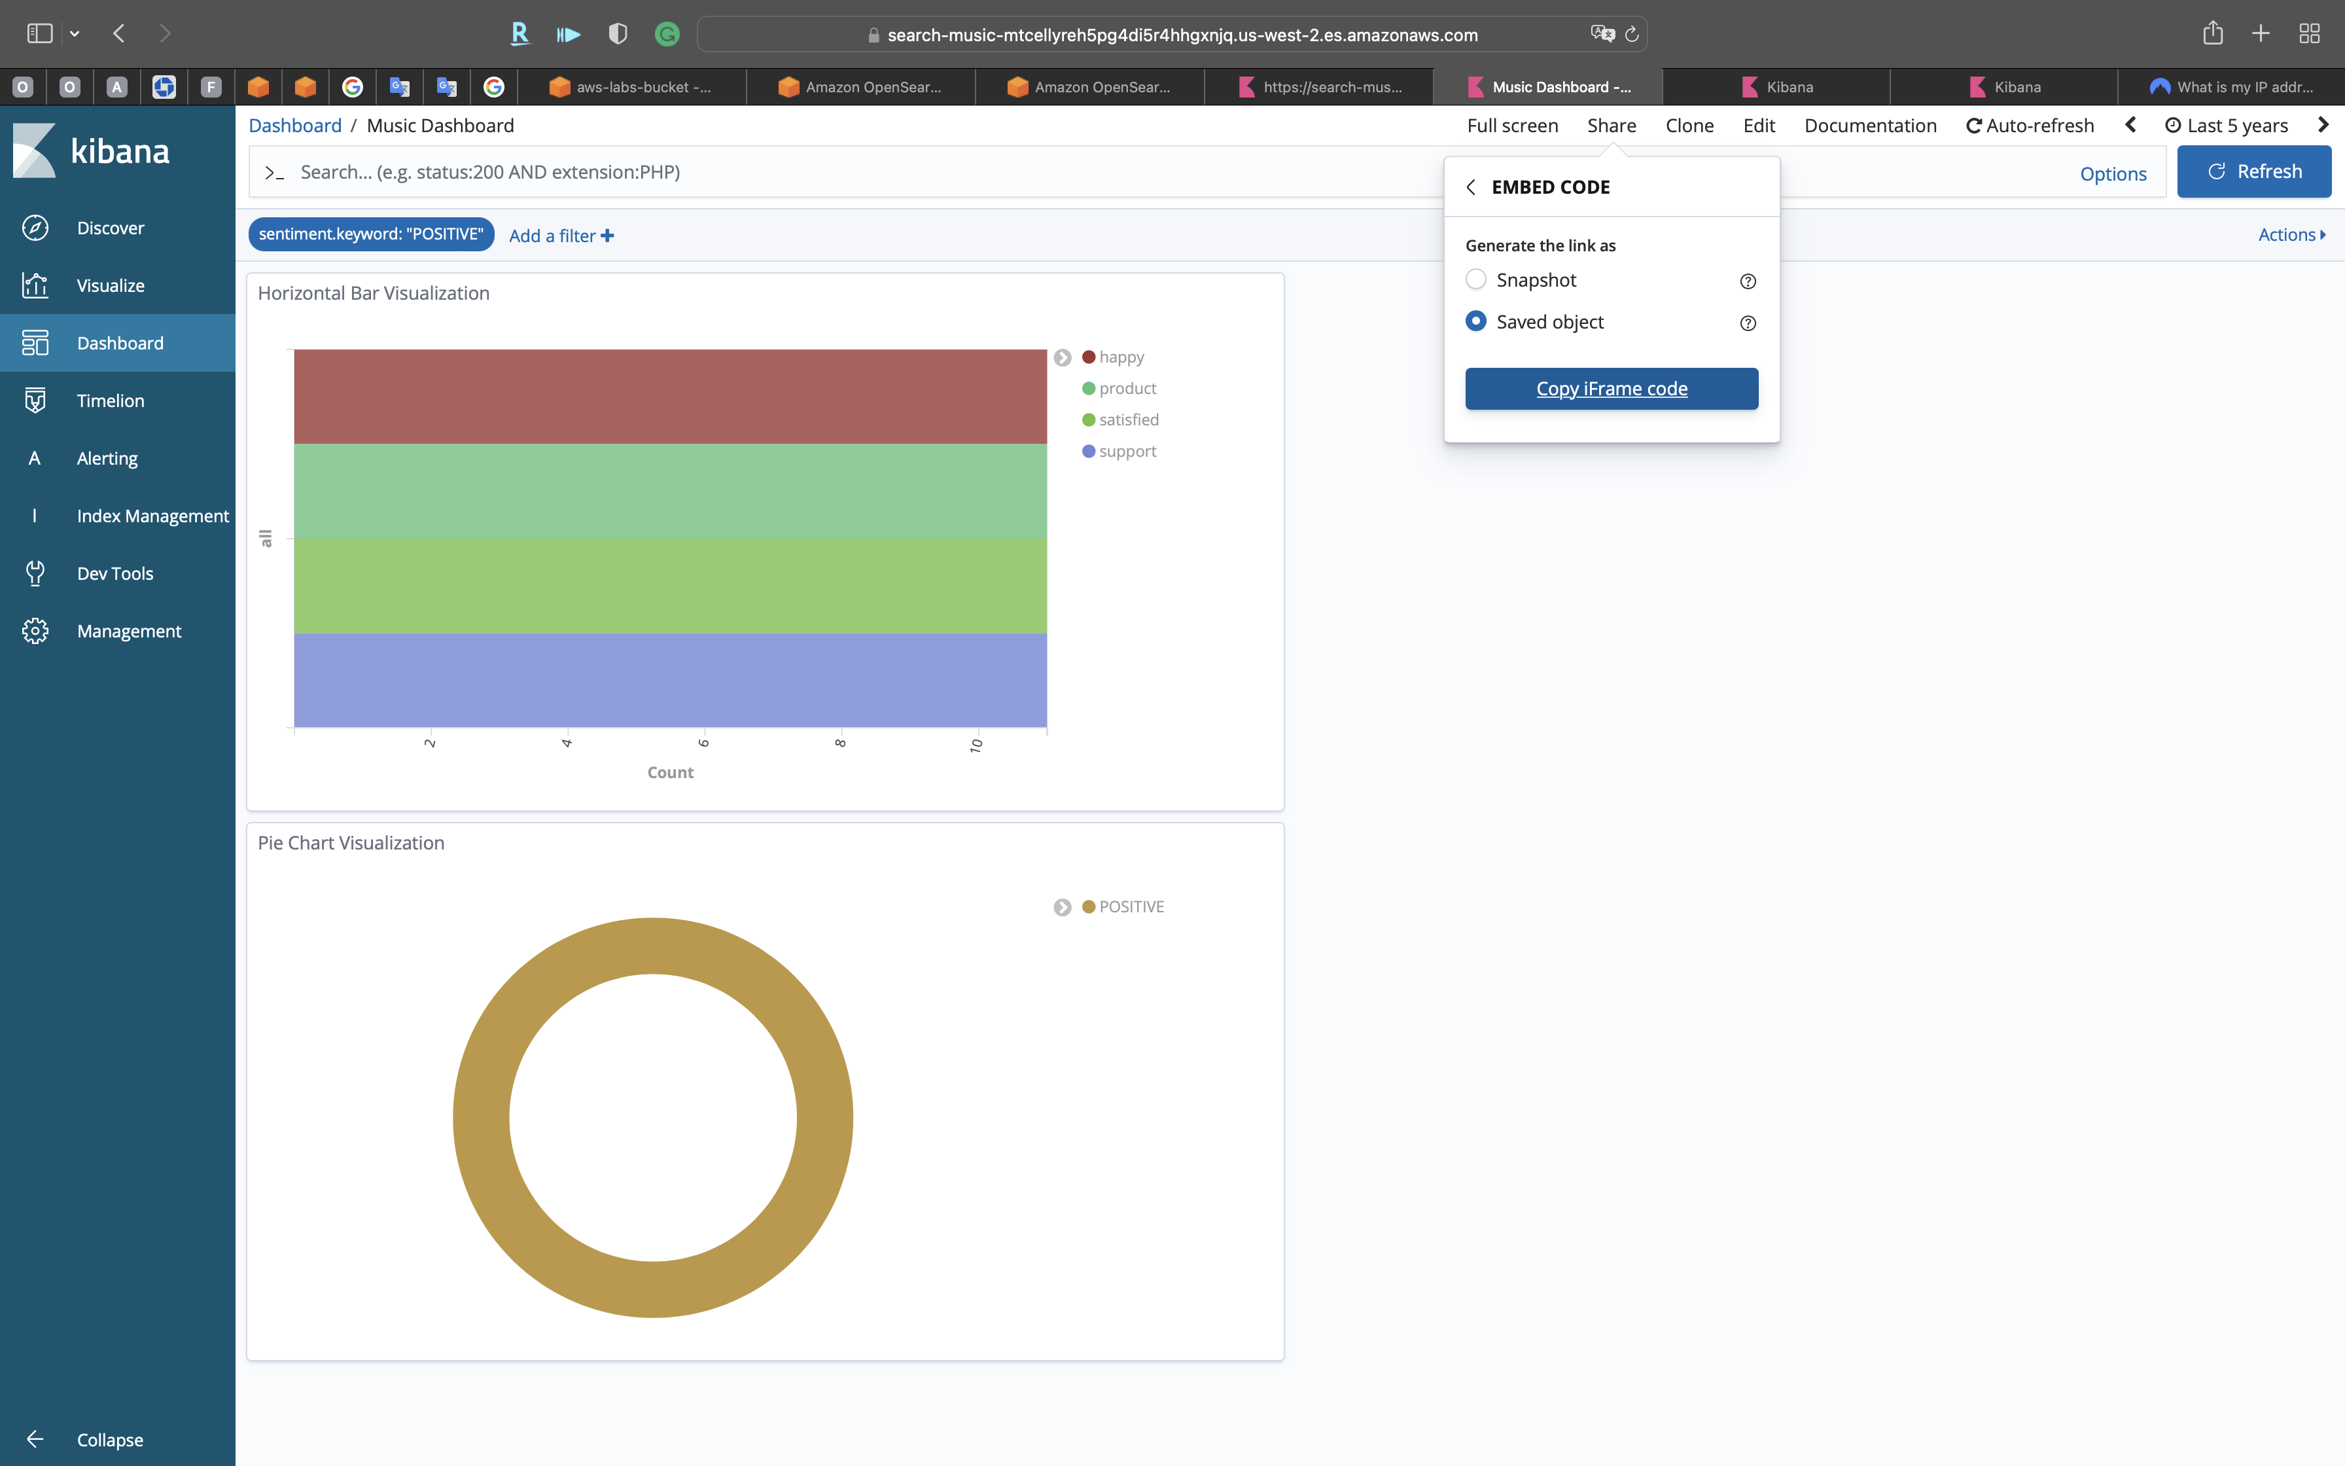Select the Snapshot radio option
This screenshot has width=2345, height=1466.
1476,279
